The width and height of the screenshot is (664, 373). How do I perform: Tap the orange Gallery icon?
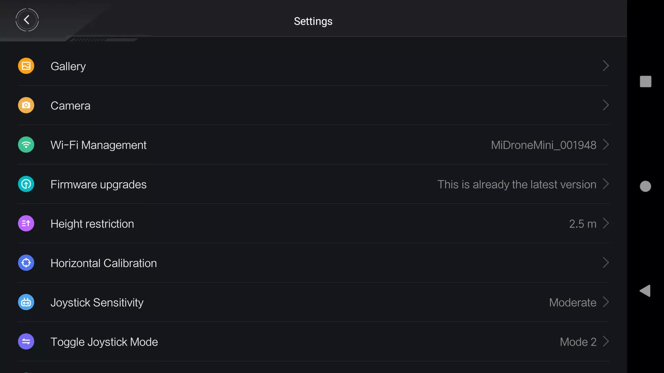(26, 66)
